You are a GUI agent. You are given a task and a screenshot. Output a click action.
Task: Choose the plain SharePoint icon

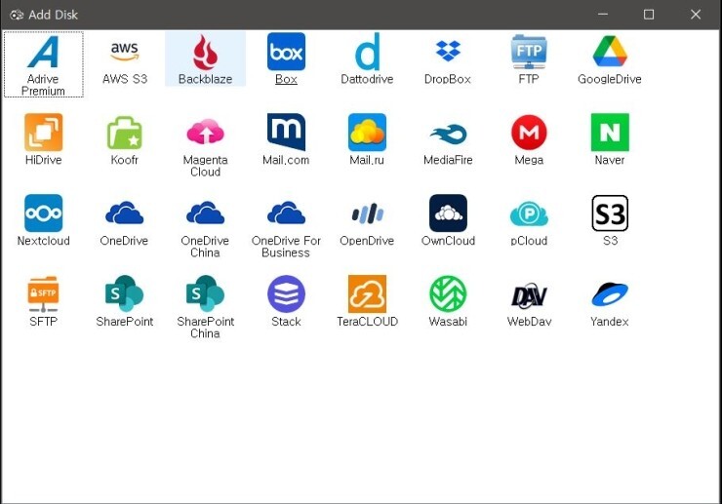pos(124,293)
